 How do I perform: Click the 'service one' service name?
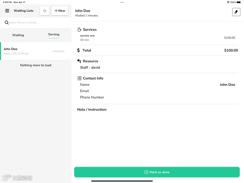[87, 36]
